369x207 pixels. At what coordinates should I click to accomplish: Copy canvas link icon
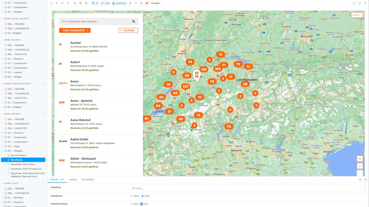pyautogui.click(x=365, y=3)
